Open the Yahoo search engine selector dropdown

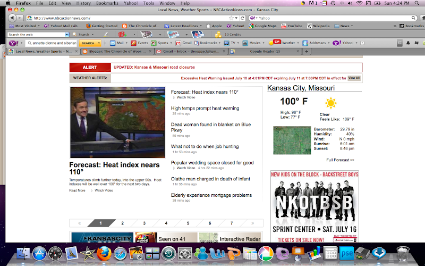[253, 18]
